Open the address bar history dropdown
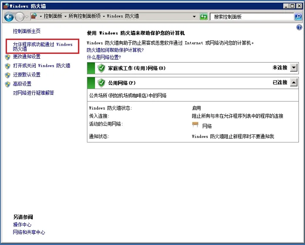 pyautogui.click(x=194, y=17)
